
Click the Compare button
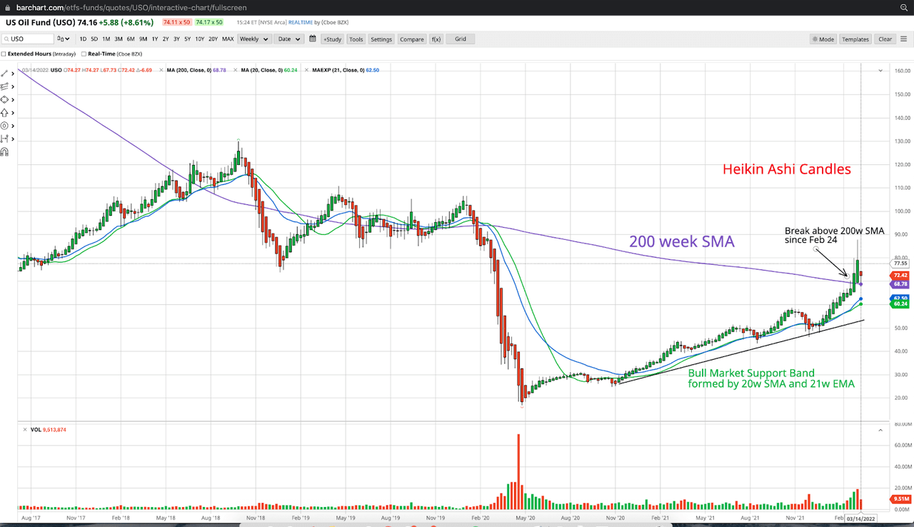click(x=411, y=39)
